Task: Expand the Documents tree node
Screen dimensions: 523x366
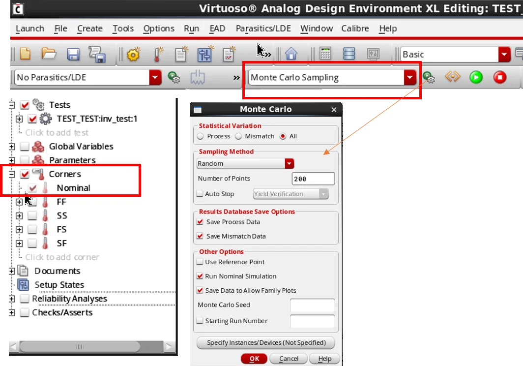Action: point(12,271)
